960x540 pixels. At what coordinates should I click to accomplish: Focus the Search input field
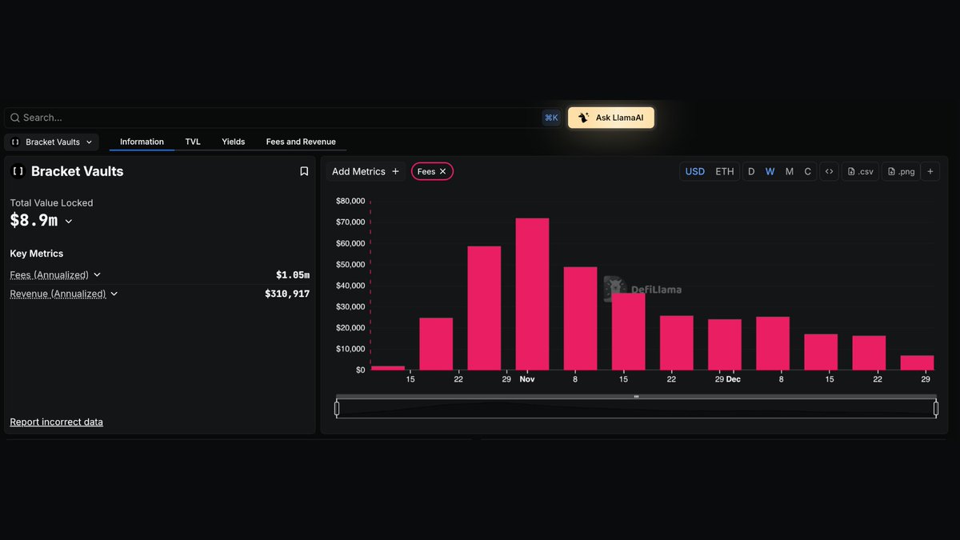[284, 118]
